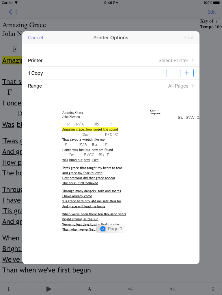This screenshot has height=295, width=222.
Task: Expand the All Pages chevron
Action: click(192, 86)
